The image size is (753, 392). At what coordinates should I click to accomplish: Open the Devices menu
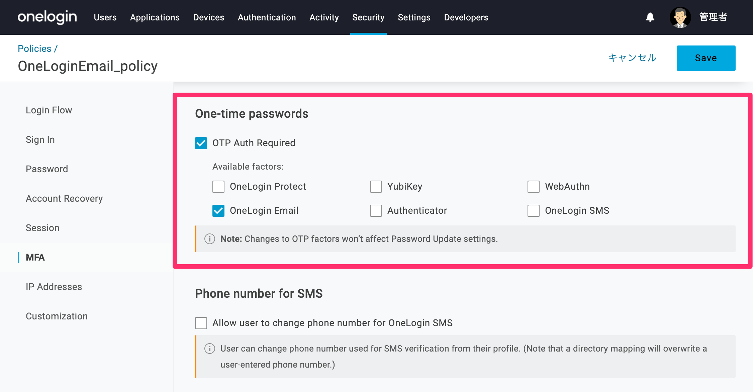point(209,17)
